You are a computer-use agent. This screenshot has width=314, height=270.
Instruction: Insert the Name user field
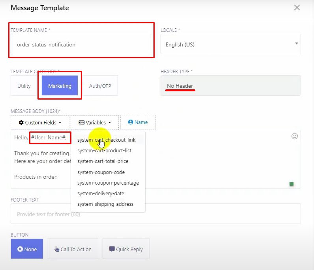click(138, 122)
